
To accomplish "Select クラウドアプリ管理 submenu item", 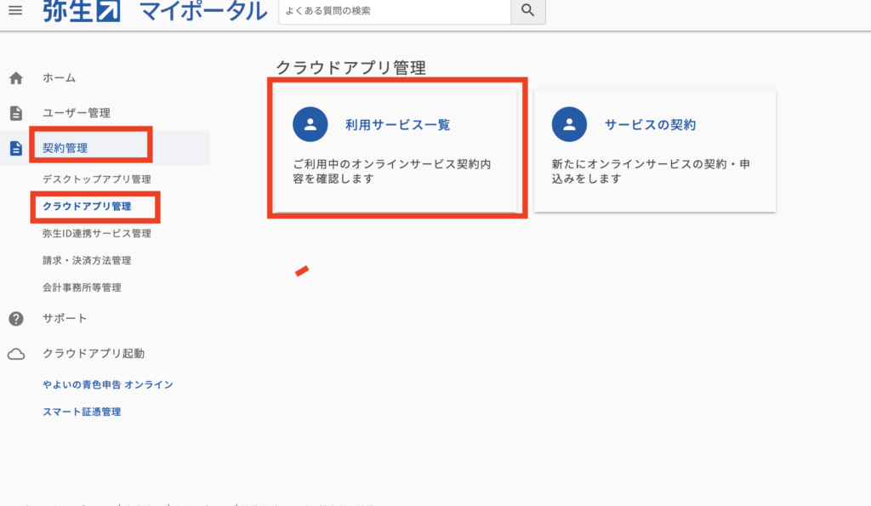I will point(87,207).
